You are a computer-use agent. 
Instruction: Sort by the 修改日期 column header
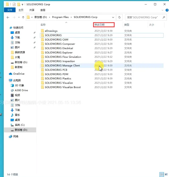click(x=99, y=25)
